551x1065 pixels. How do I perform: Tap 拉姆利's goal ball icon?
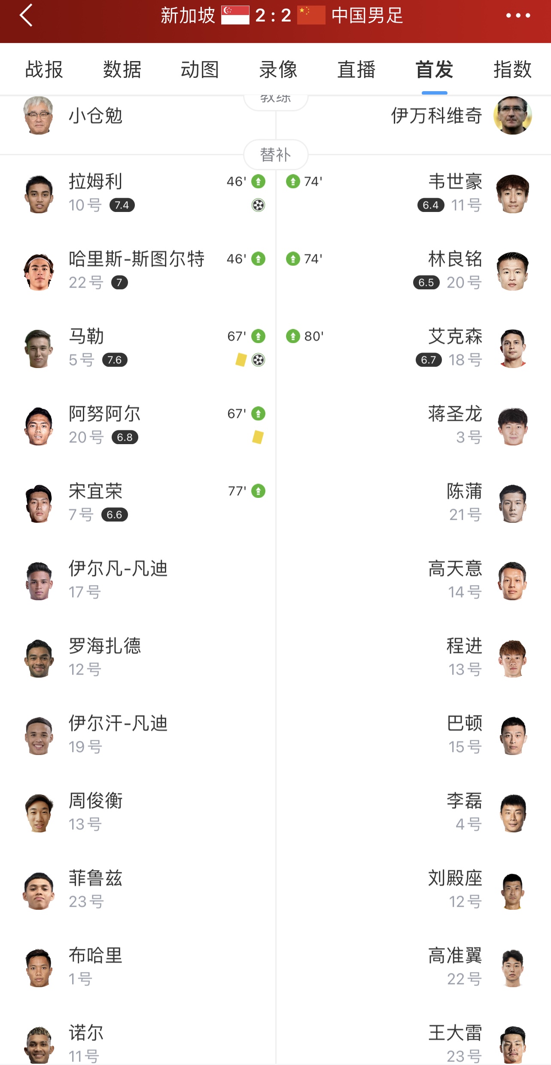(x=258, y=205)
